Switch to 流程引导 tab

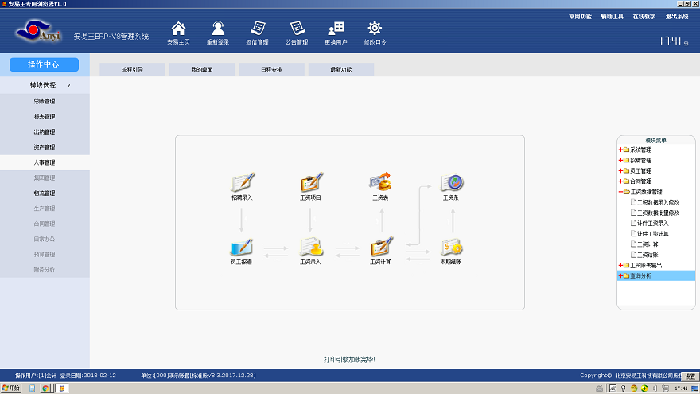(x=132, y=70)
